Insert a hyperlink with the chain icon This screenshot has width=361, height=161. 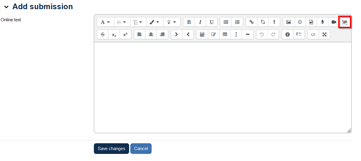(x=252, y=22)
